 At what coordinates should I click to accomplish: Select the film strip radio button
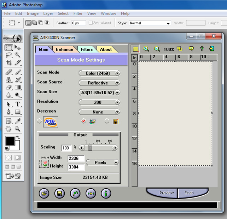107,121
